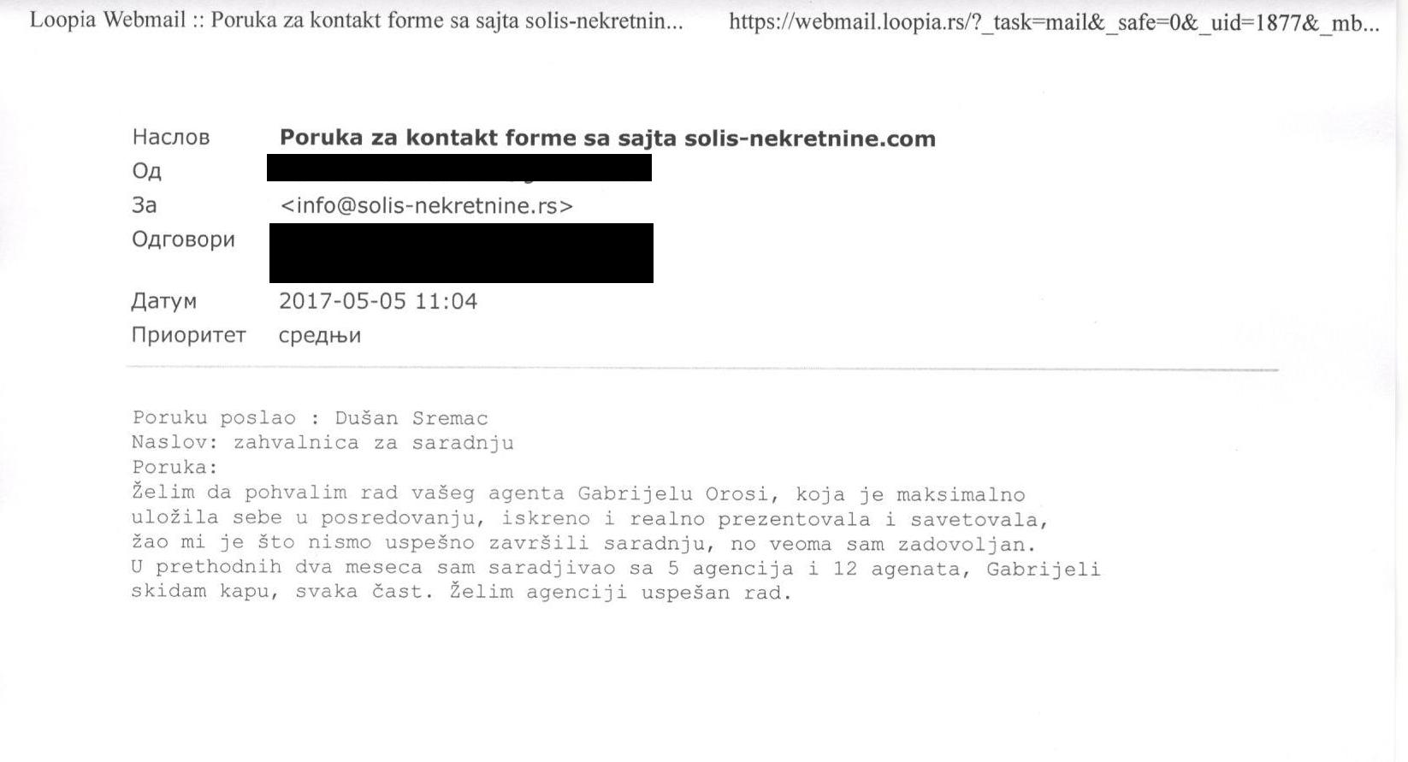Select the date value 2017-05-05 11:04

tap(378, 301)
